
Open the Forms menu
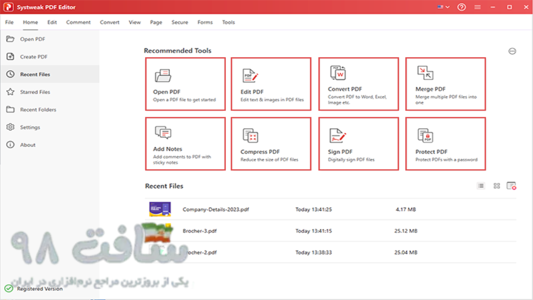pos(205,22)
